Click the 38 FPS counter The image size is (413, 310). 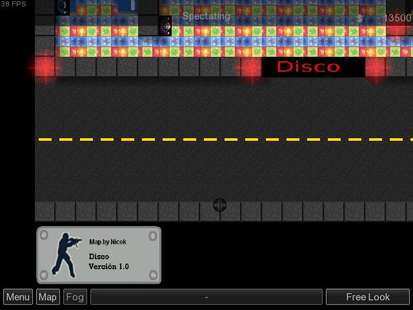click(x=14, y=4)
